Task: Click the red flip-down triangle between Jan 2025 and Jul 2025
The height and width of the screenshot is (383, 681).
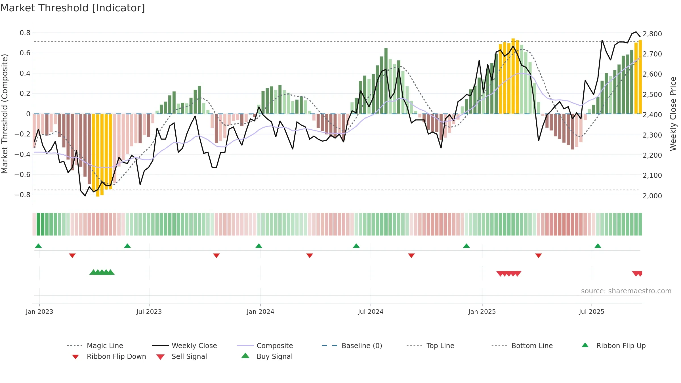Action: [539, 256]
